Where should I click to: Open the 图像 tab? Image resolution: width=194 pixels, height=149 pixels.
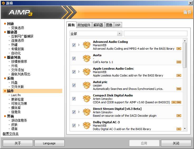109,25
